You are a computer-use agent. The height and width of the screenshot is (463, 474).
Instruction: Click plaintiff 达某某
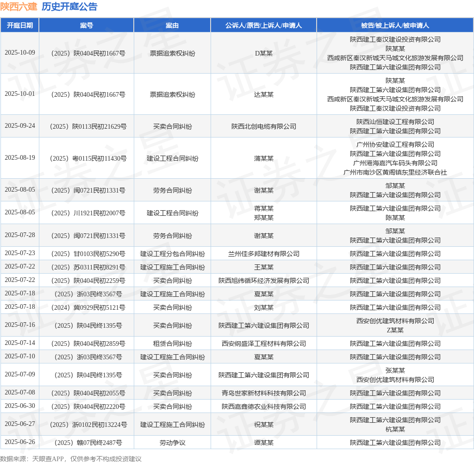pos(263,94)
